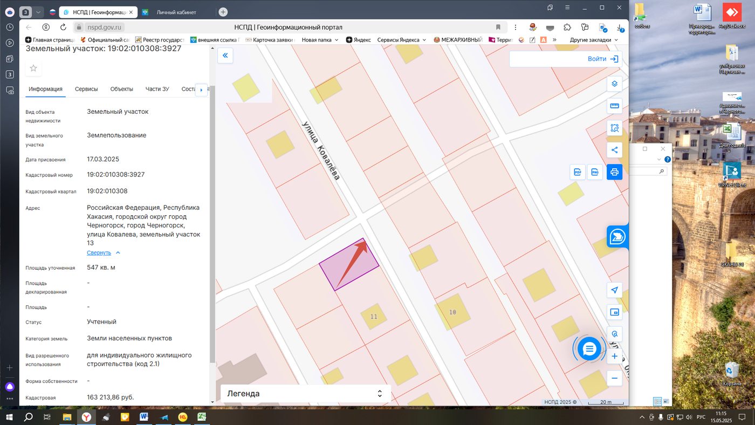Open the Корзина recycle bin on desktop
Viewport: 755px width, 425px height.
pos(732,374)
